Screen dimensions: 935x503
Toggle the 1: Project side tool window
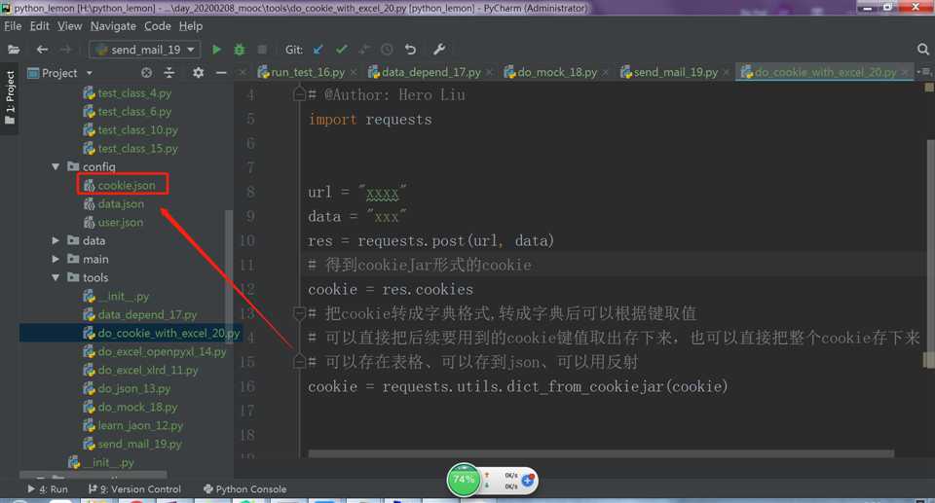coord(9,97)
